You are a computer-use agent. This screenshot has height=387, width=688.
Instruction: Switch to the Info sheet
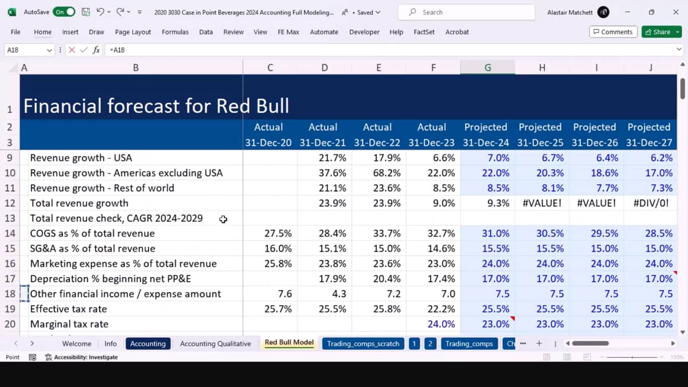tap(111, 343)
